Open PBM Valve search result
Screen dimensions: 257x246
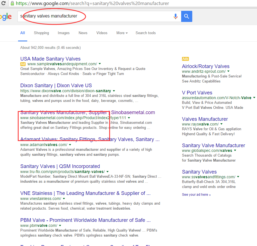(x=85, y=220)
